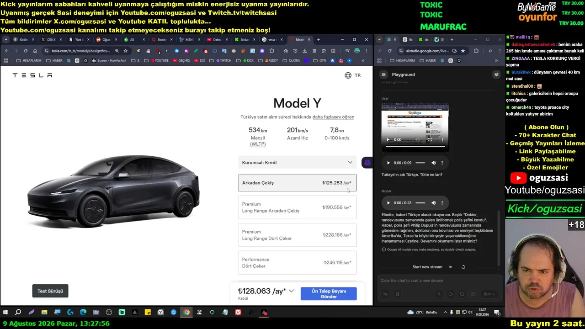Click the WLTP range info link
585x329 pixels.
[258, 144]
